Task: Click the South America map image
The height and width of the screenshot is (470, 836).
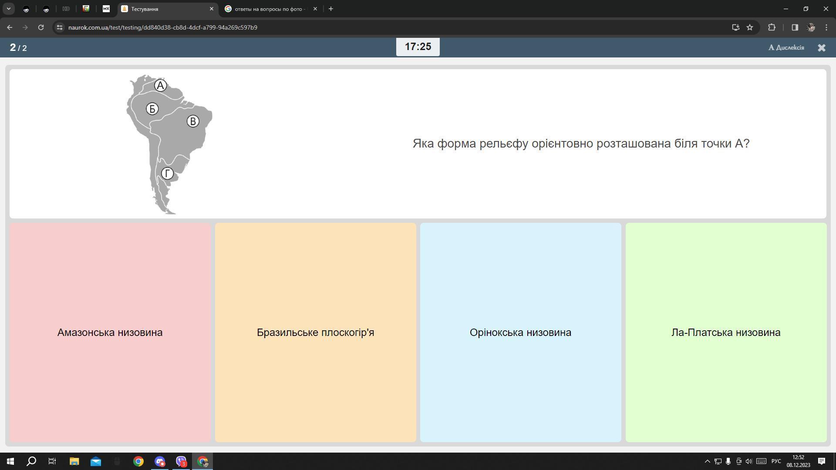Action: pyautogui.click(x=169, y=144)
